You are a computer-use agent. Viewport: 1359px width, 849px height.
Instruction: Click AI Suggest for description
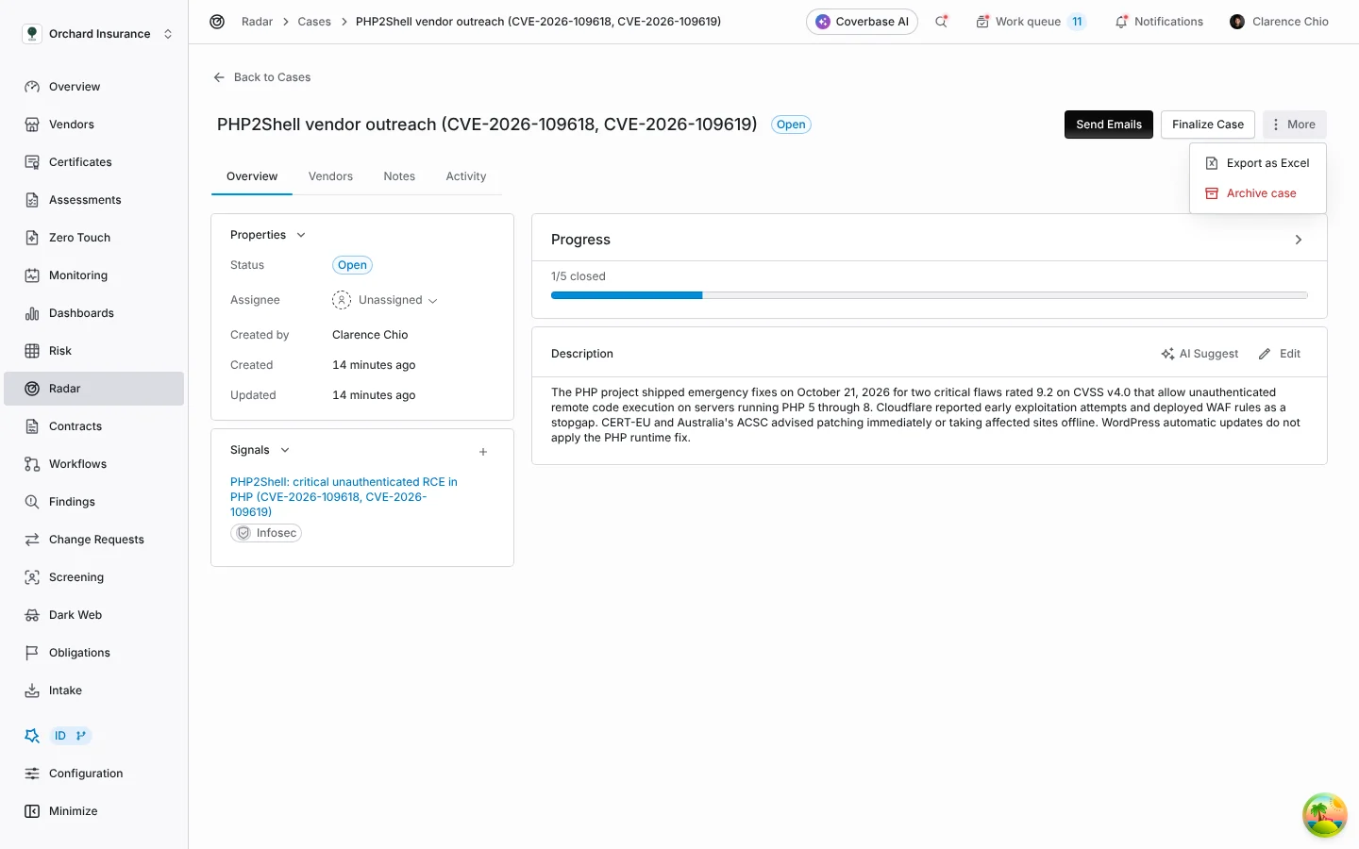coord(1200,354)
